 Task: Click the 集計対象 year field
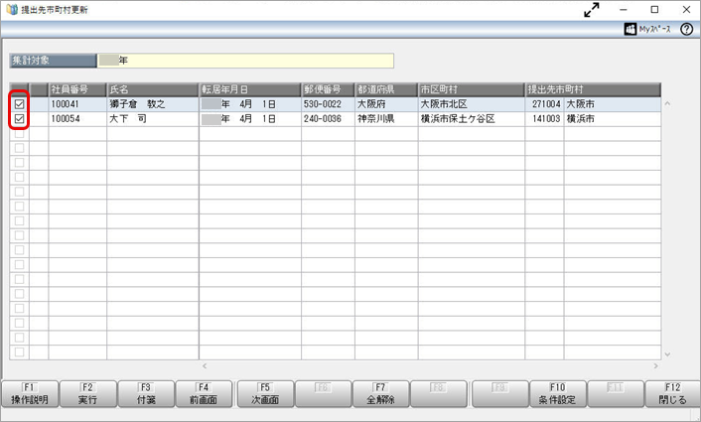coord(245,61)
